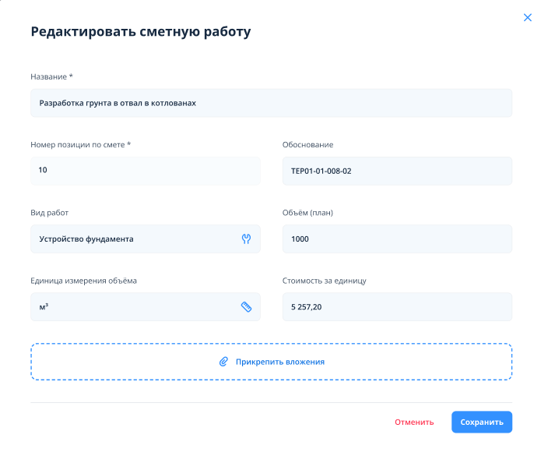Click the paperclip attachment icon
The height and width of the screenshot is (449, 541).
pos(223,362)
